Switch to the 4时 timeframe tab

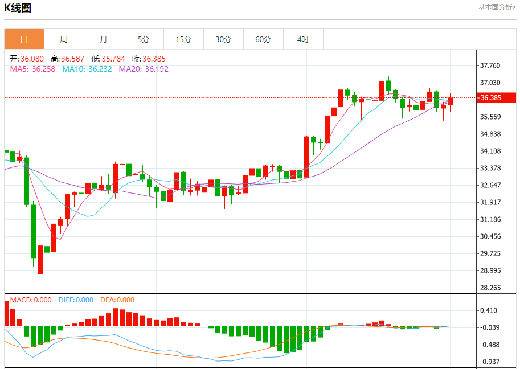303,39
